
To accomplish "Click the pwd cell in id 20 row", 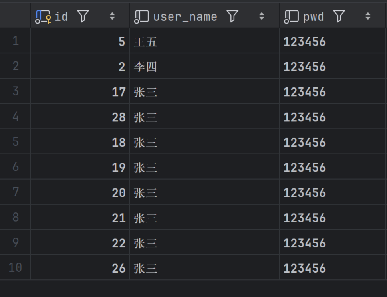I will (x=333, y=192).
